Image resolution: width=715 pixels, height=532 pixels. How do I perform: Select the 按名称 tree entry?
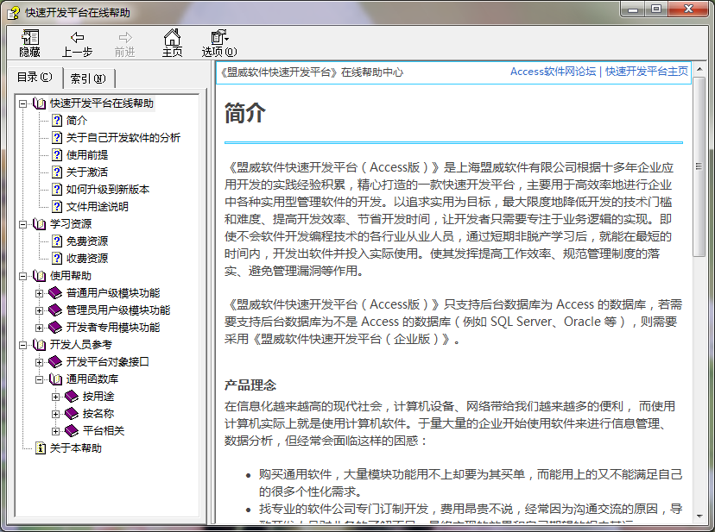click(98, 414)
